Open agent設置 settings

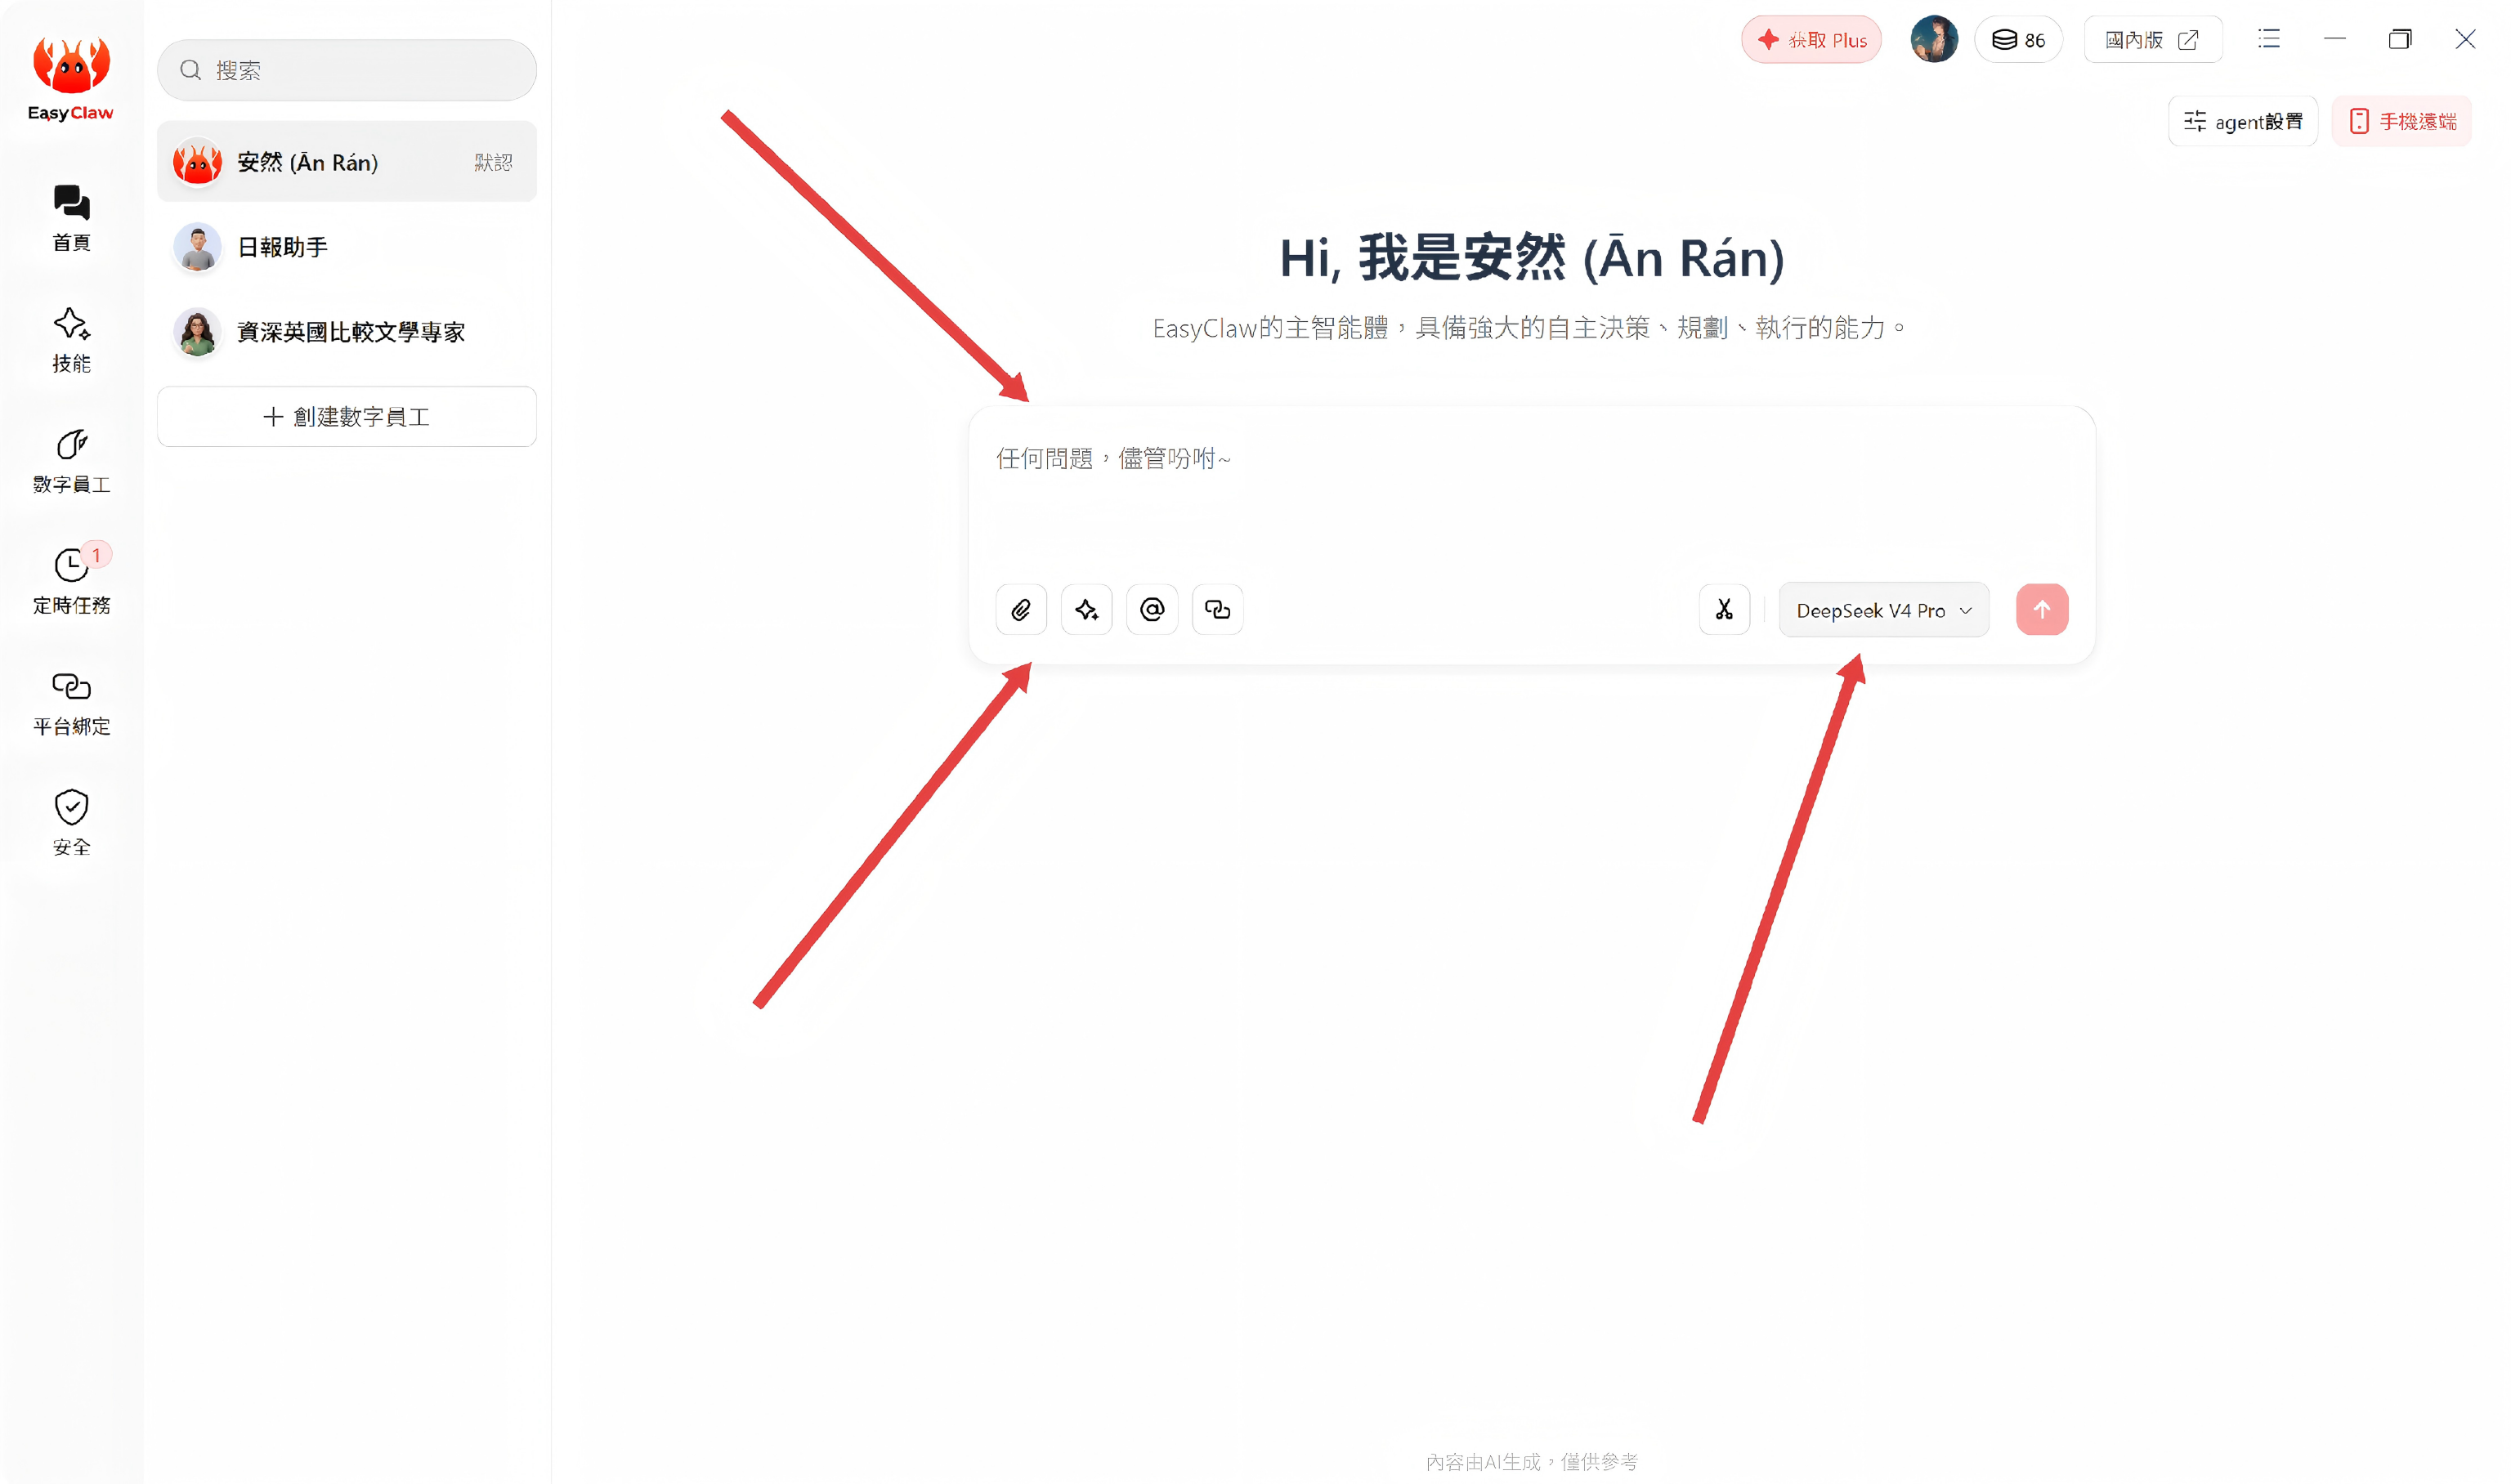pyautogui.click(x=2243, y=121)
